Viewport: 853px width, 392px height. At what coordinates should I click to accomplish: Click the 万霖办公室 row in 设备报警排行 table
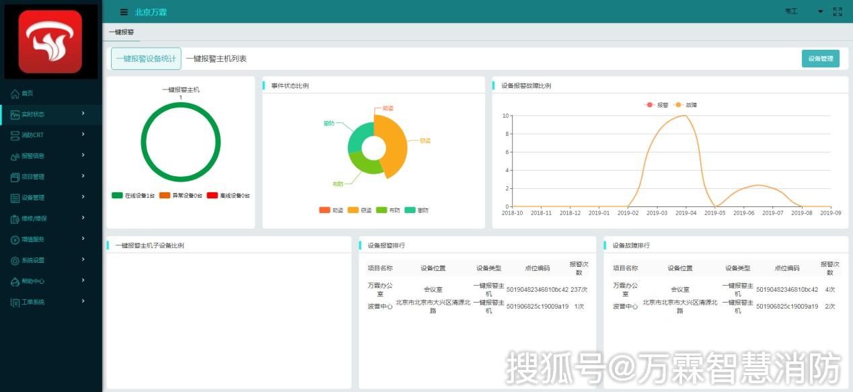pyautogui.click(x=476, y=290)
